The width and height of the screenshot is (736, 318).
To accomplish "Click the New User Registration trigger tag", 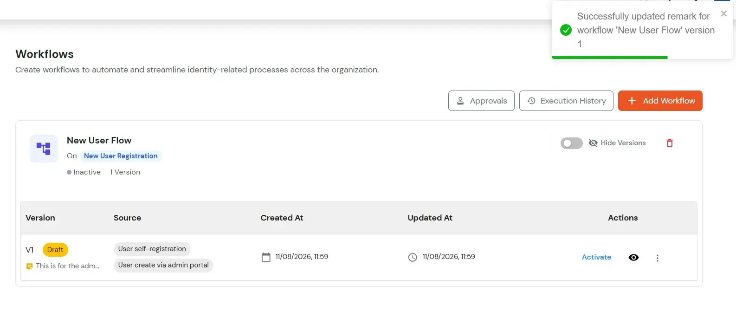I will 121,156.
